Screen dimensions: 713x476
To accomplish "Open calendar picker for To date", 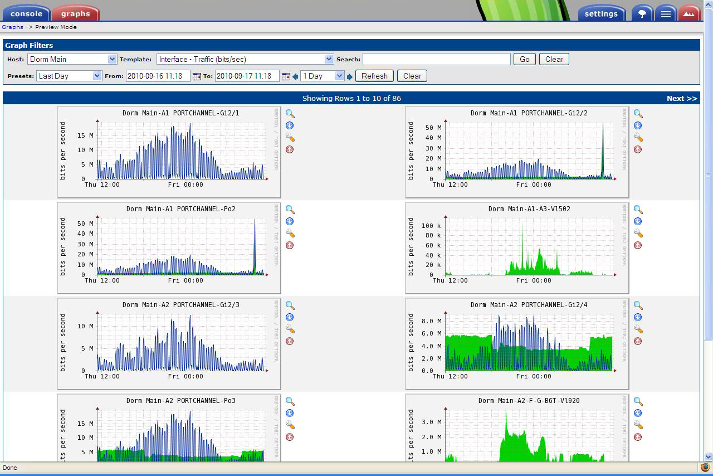I will [x=286, y=76].
